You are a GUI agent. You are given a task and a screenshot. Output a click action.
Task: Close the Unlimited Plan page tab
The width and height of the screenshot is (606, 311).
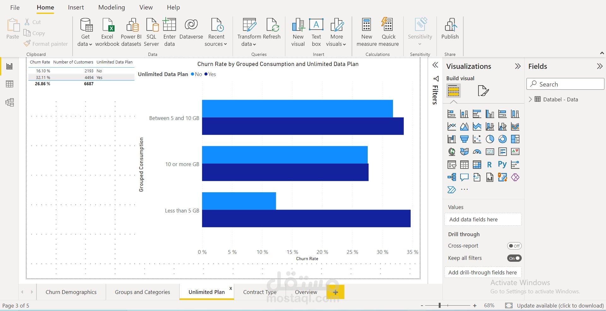pyautogui.click(x=231, y=288)
